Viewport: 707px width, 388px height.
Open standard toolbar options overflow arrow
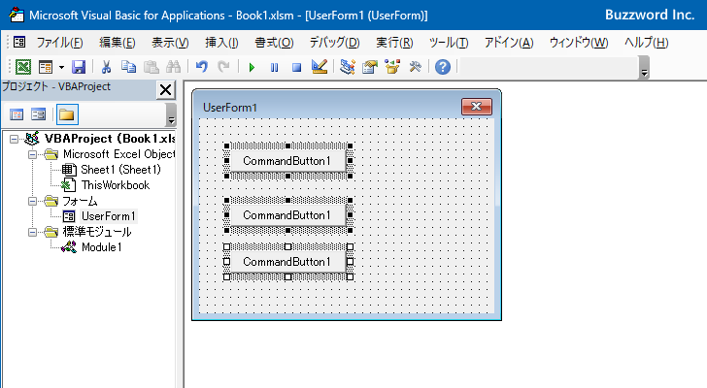click(x=644, y=68)
